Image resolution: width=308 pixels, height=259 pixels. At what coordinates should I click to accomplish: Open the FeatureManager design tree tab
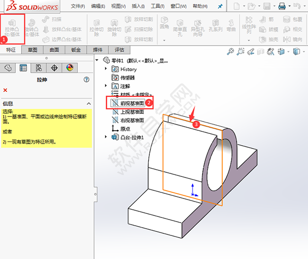point(8,68)
